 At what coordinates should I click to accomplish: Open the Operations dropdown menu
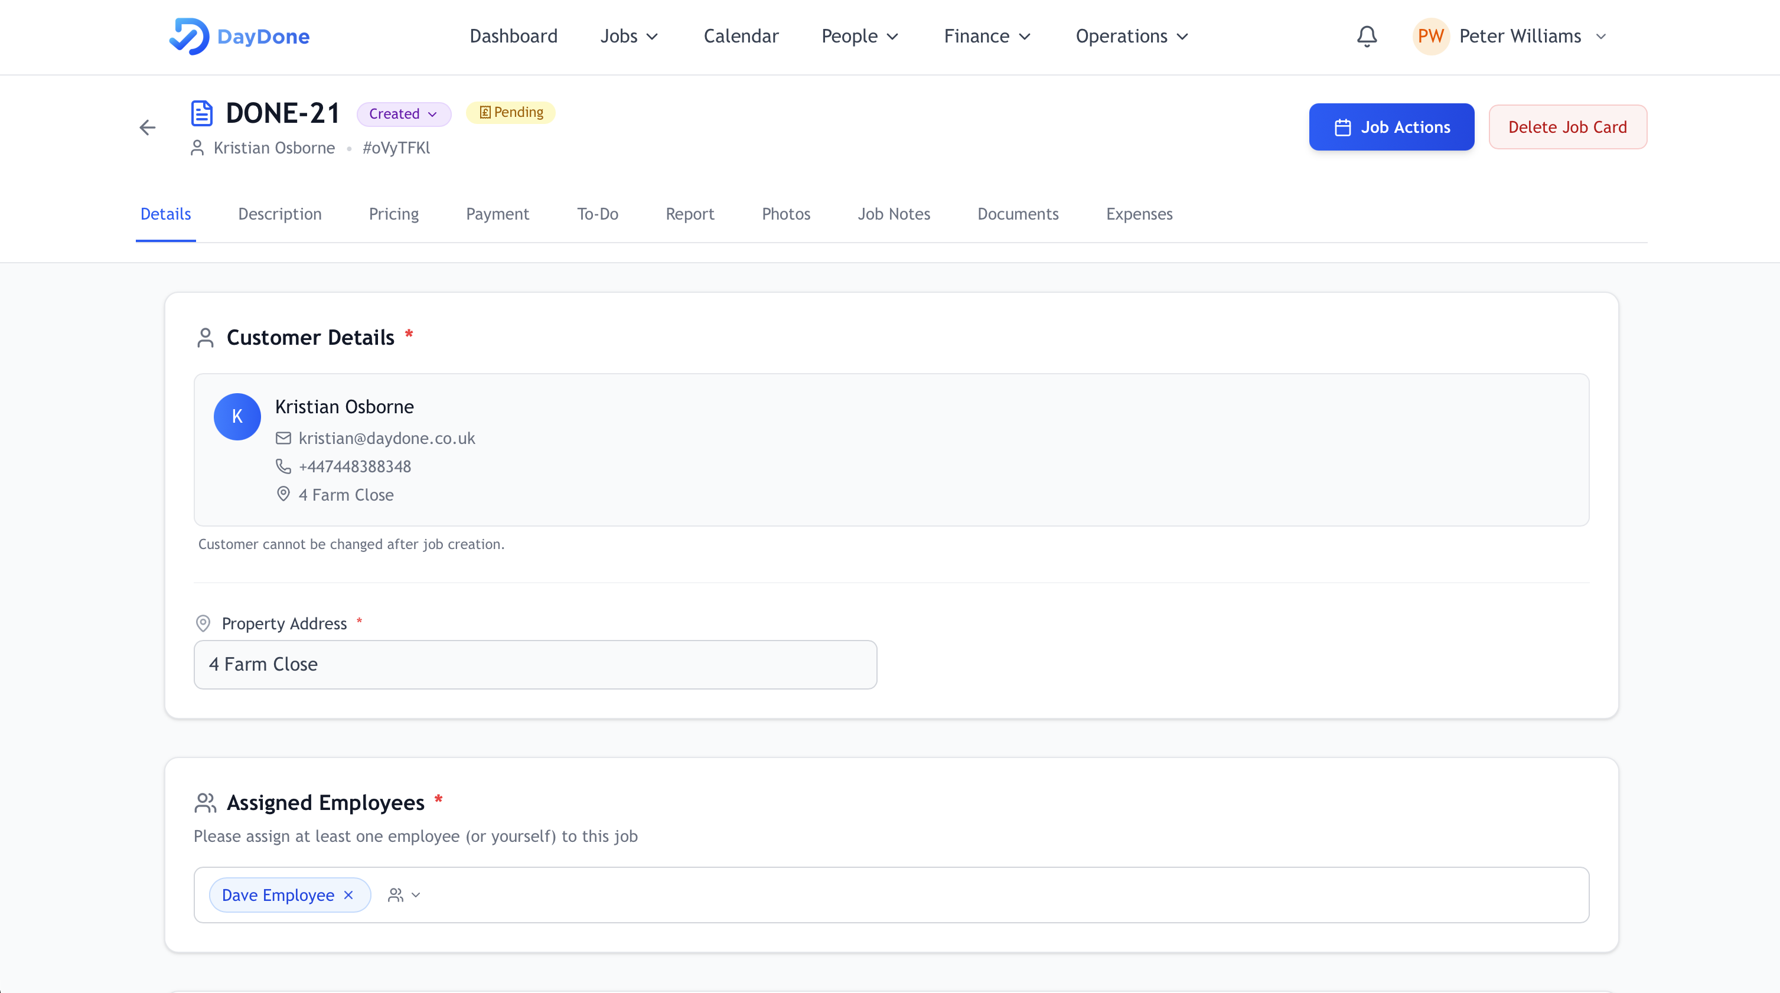point(1132,36)
